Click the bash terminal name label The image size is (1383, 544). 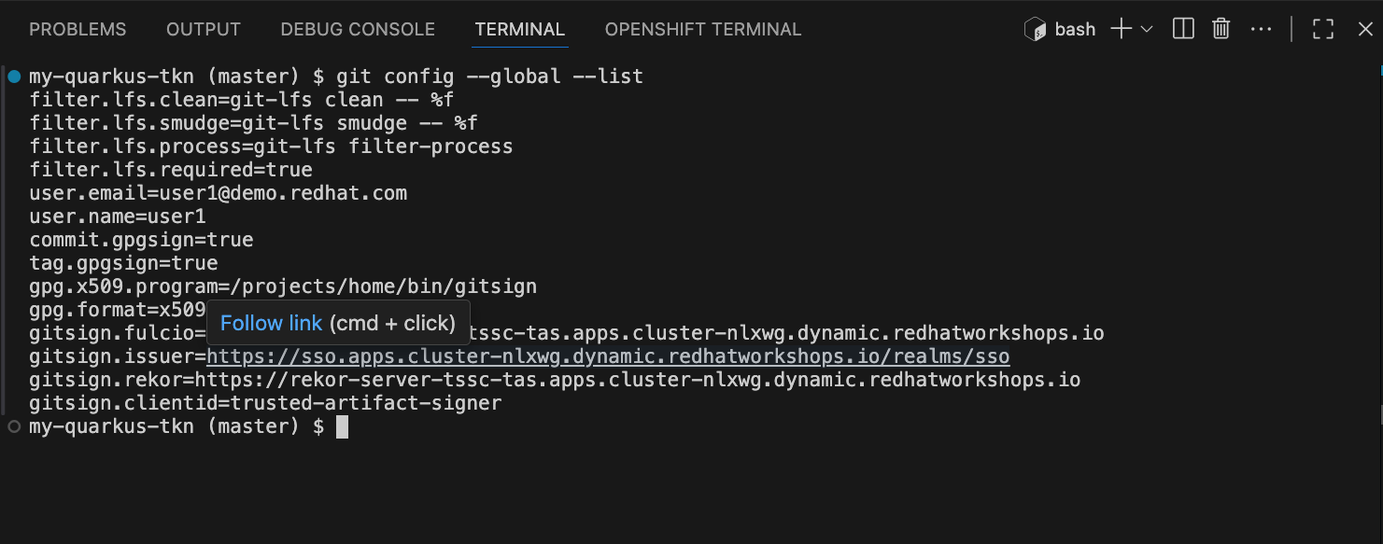pyautogui.click(x=1075, y=29)
